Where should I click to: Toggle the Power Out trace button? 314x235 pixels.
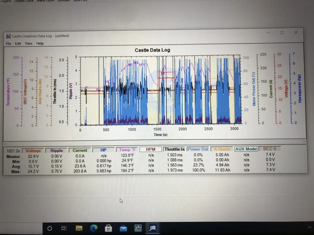(198, 149)
